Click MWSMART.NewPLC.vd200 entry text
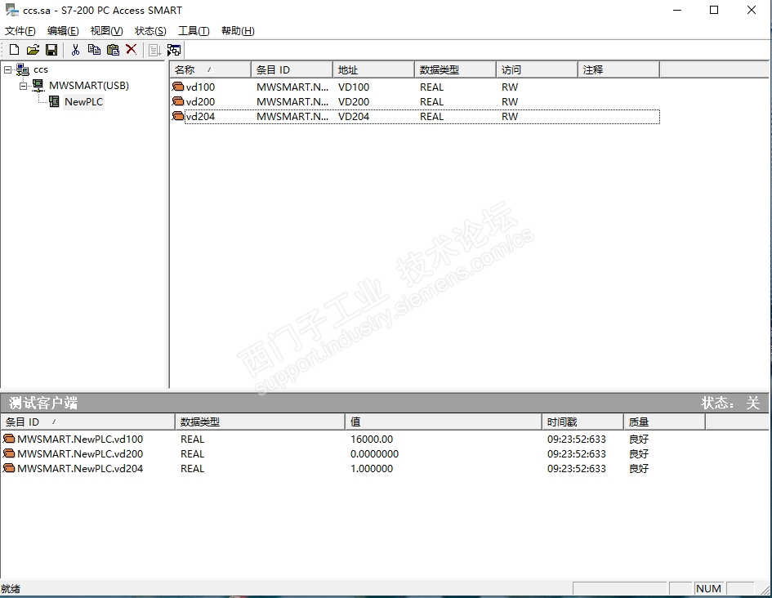Image resolution: width=772 pixels, height=598 pixels. point(80,453)
